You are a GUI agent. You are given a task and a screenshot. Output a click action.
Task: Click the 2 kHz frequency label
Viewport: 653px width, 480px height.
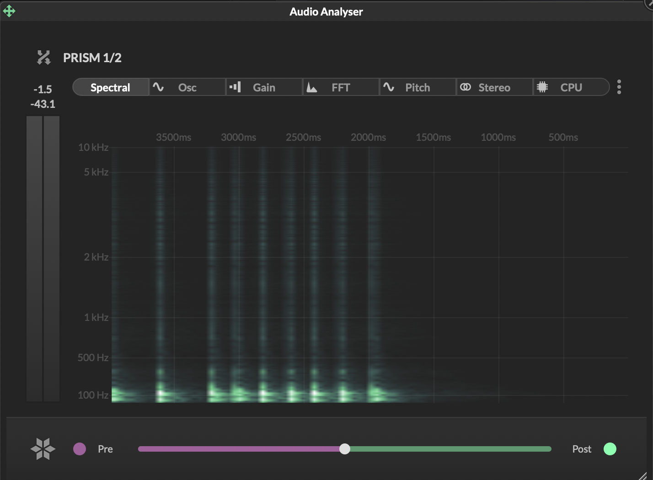point(96,257)
